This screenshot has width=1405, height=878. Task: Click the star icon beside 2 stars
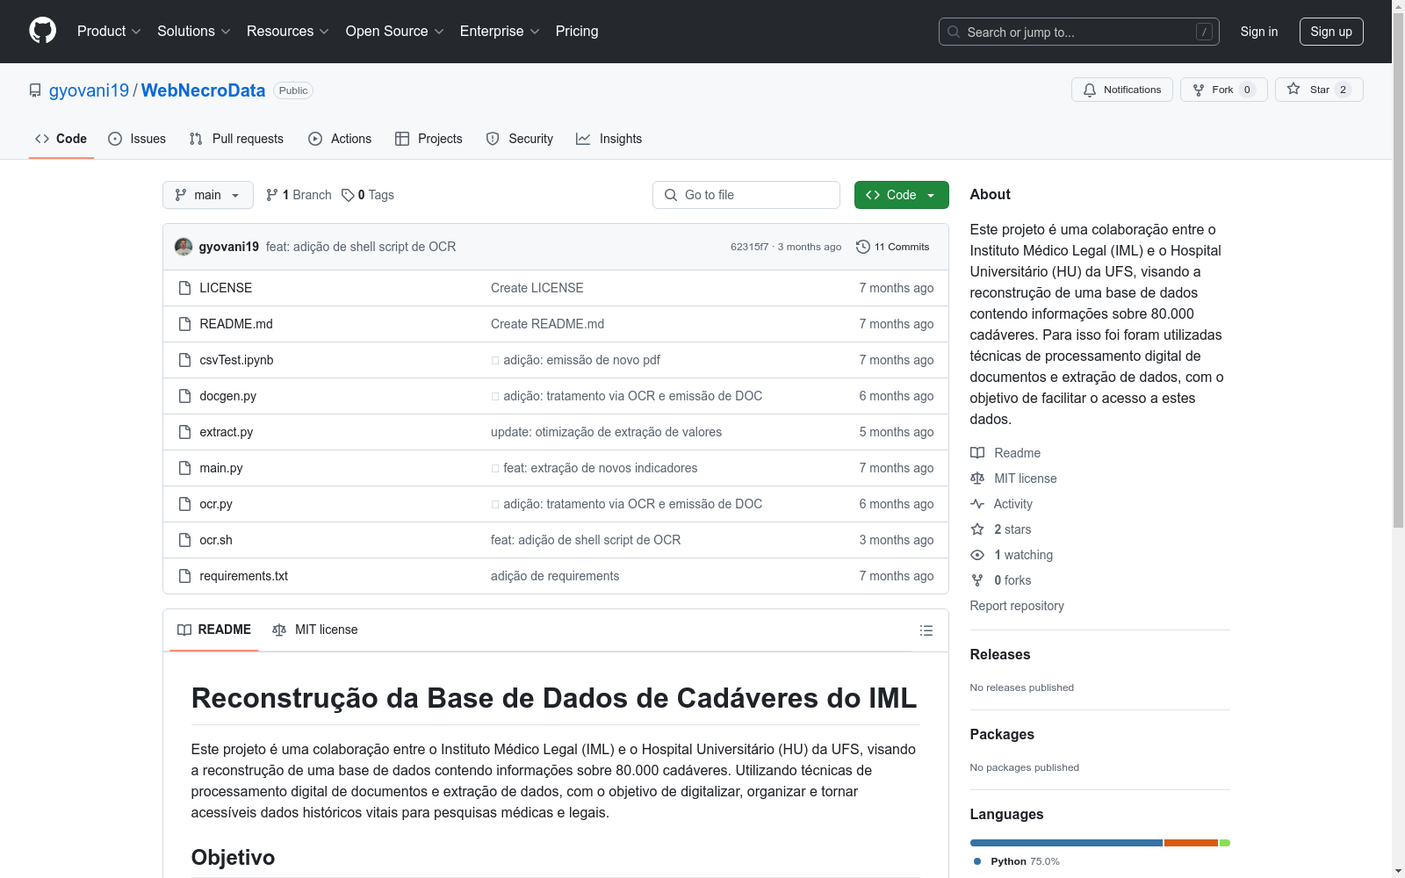[977, 529]
